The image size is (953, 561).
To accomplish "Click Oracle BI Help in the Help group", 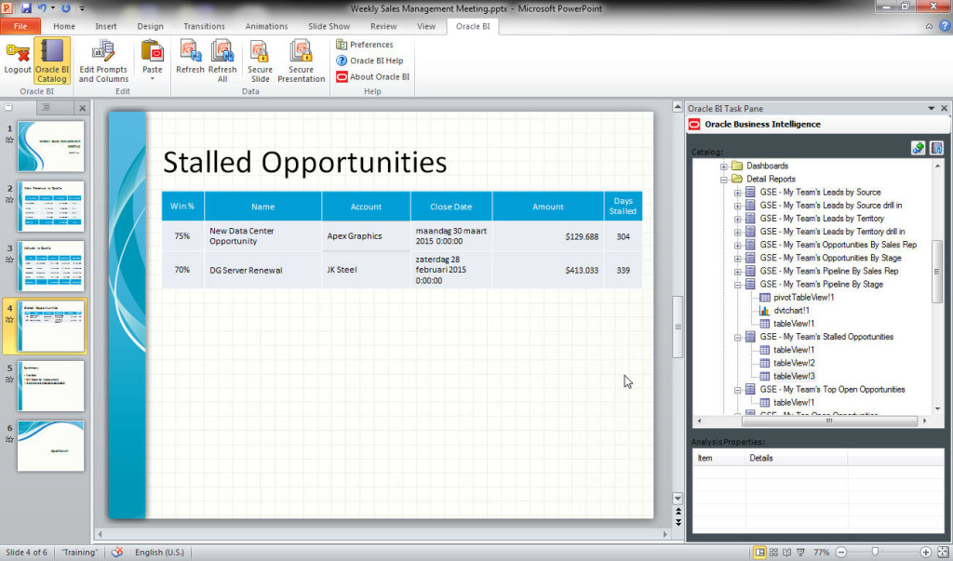I will [x=371, y=59].
